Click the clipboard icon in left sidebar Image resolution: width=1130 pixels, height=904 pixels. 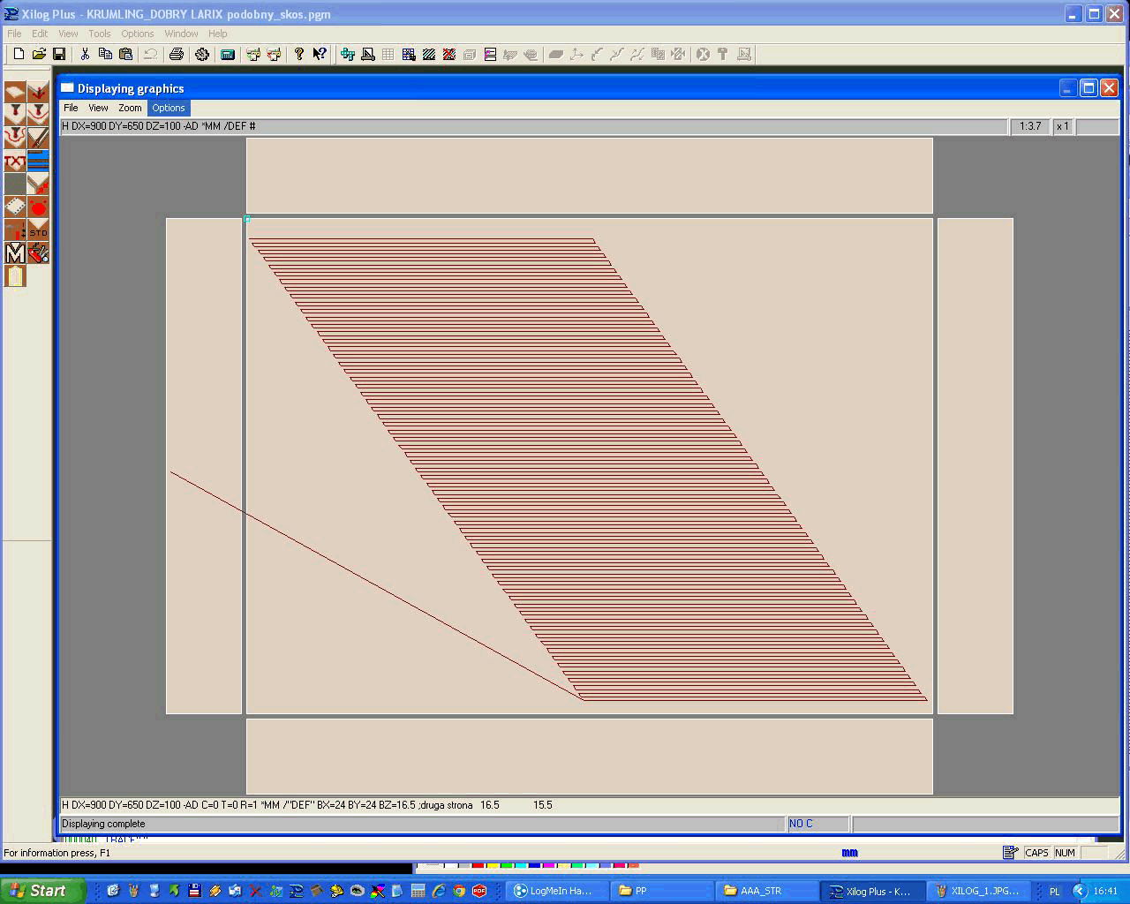(x=15, y=276)
